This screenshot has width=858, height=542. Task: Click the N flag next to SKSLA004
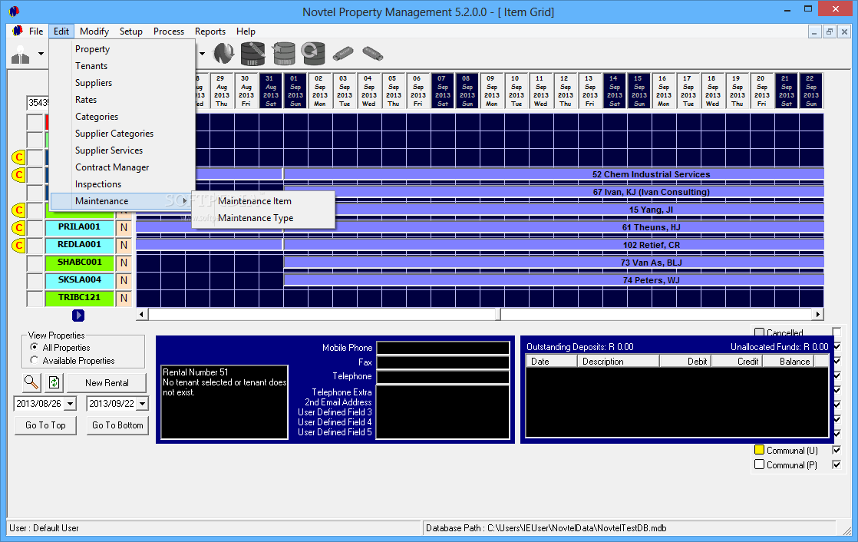[124, 280]
